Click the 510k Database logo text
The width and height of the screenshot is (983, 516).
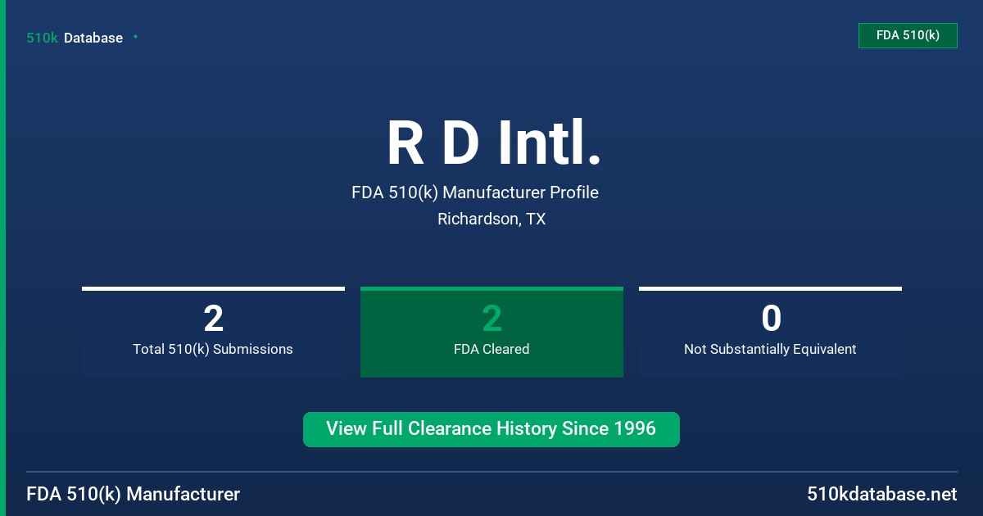[x=75, y=38]
